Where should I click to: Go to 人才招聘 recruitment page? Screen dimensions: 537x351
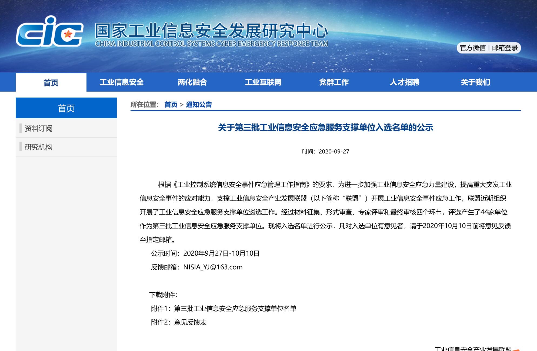click(405, 82)
